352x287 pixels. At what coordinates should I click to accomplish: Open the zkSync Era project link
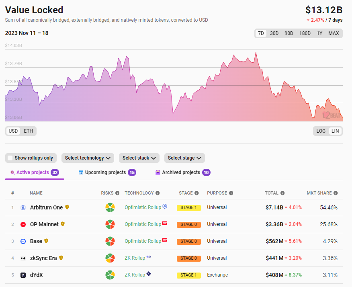(x=43, y=258)
